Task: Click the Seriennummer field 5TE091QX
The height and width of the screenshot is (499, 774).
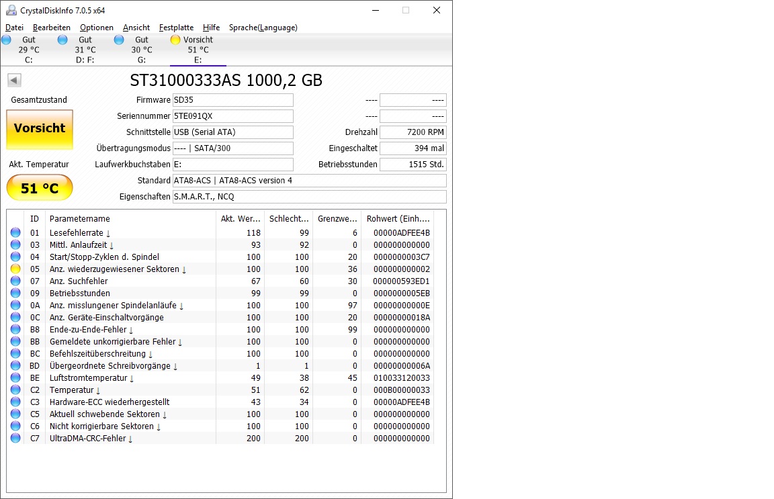Action: [233, 116]
